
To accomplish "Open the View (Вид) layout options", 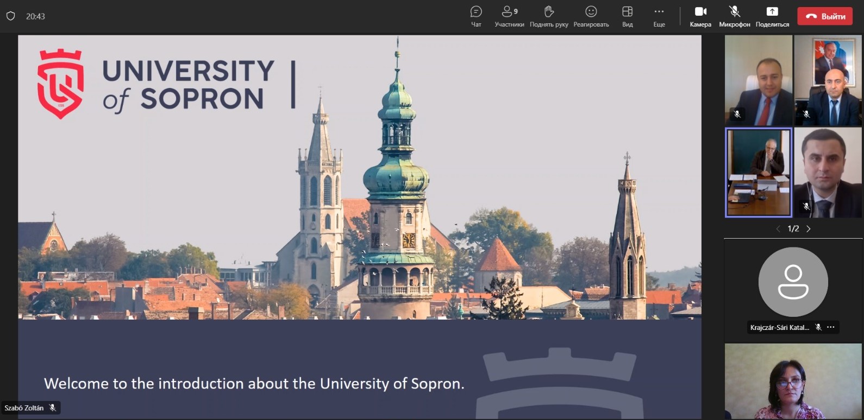I will pos(627,16).
